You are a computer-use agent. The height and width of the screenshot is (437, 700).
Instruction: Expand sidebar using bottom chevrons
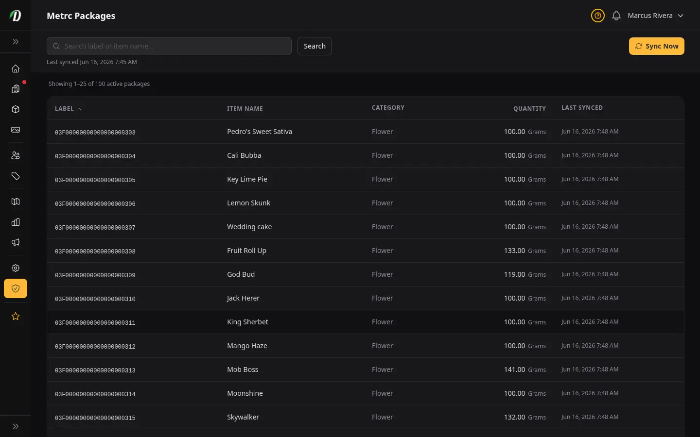click(16, 426)
